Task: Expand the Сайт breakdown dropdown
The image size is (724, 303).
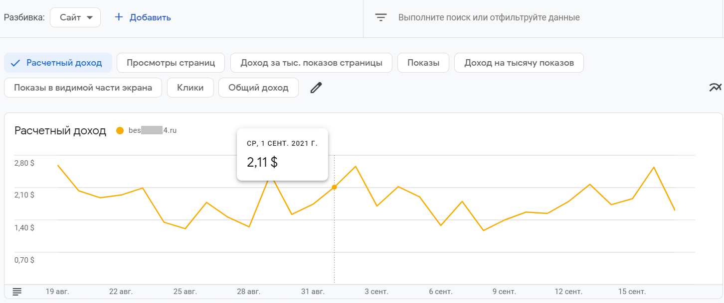Action: [75, 17]
